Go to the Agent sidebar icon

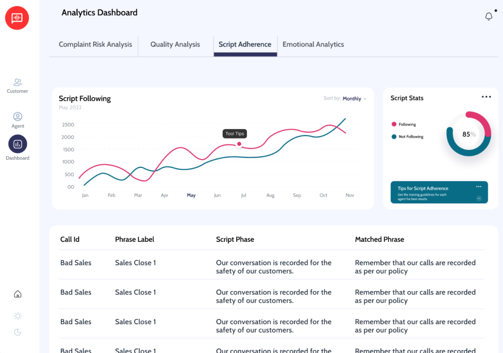point(18,117)
